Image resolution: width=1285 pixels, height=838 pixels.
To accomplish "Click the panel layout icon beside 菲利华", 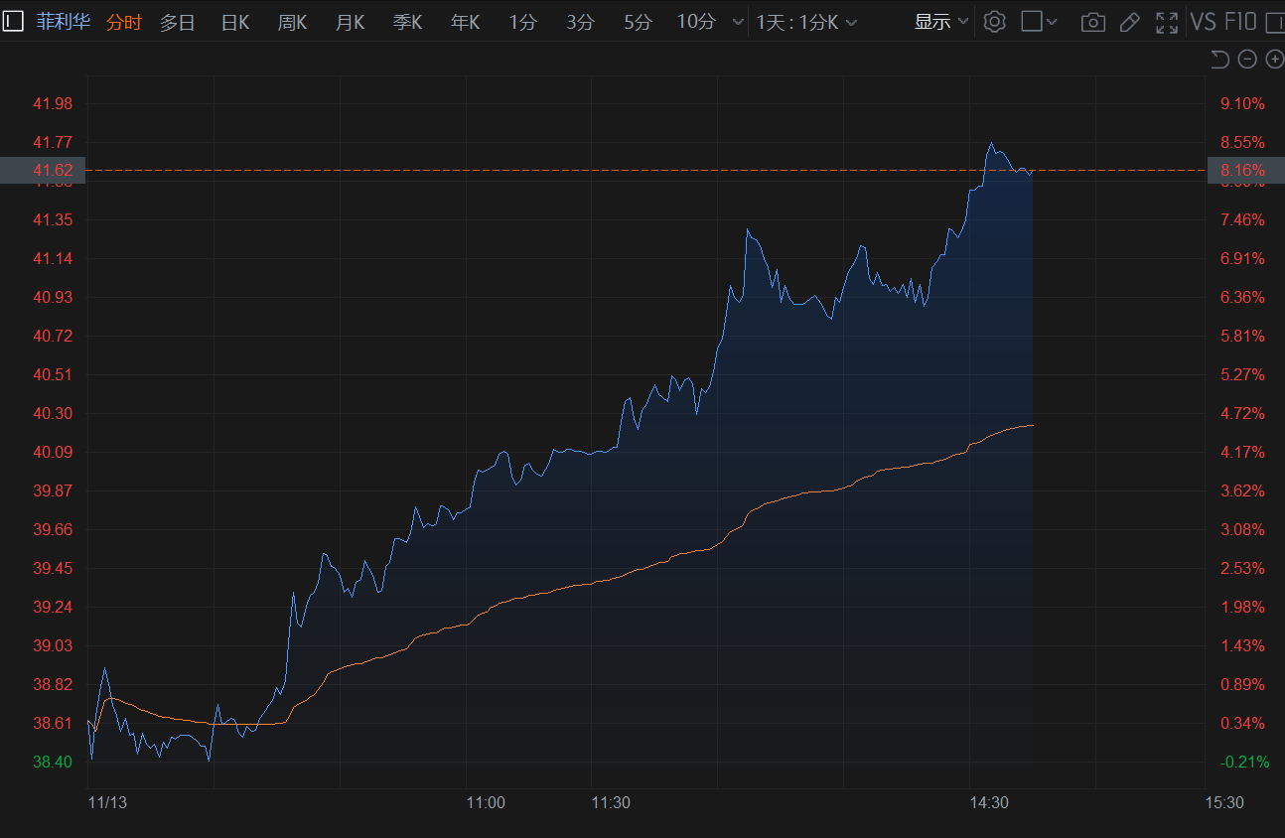I will coord(12,21).
